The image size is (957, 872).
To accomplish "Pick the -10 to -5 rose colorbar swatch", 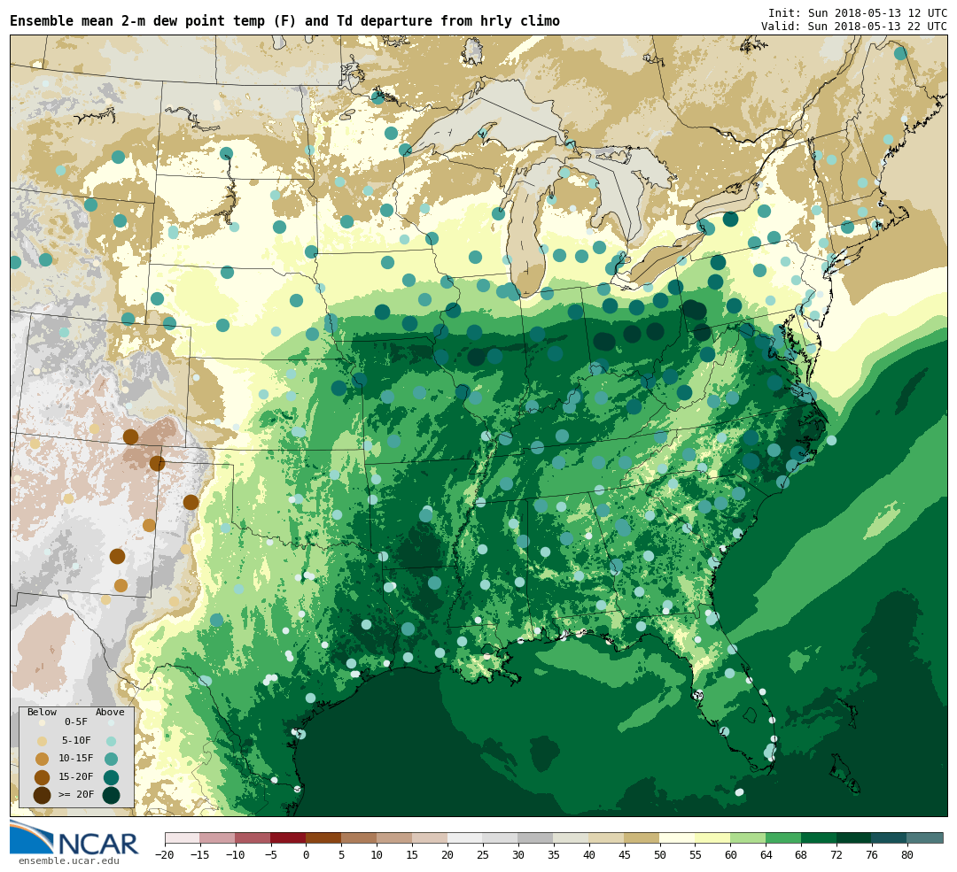I will click(253, 837).
